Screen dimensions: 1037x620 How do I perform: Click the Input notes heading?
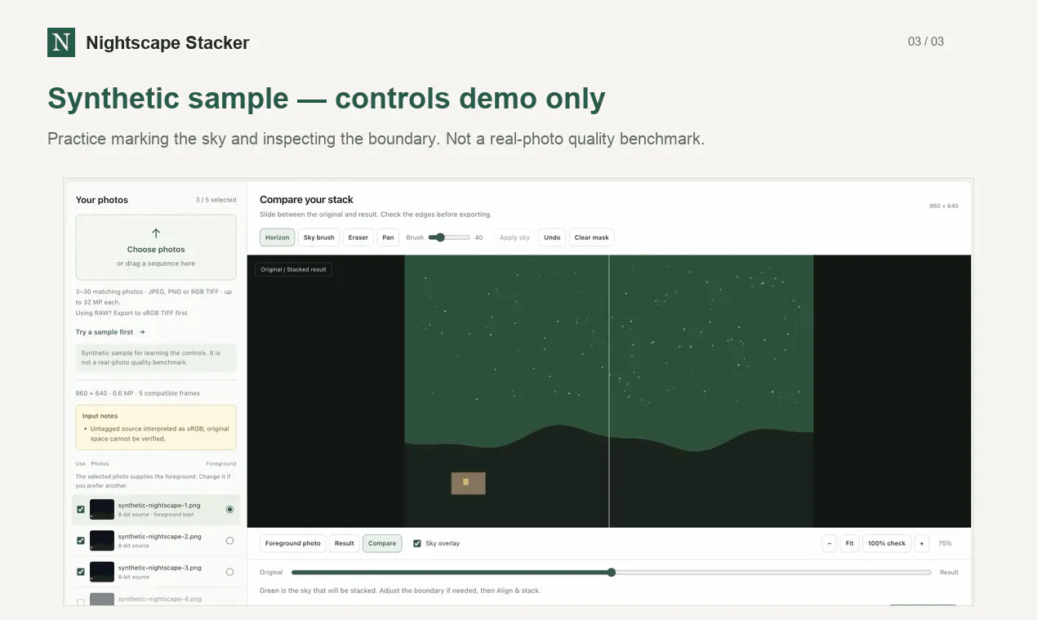pyautogui.click(x=100, y=416)
